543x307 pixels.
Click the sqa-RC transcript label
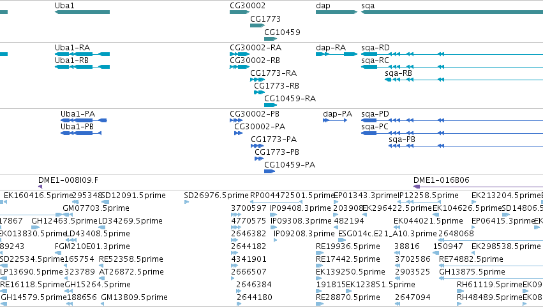tap(375, 61)
